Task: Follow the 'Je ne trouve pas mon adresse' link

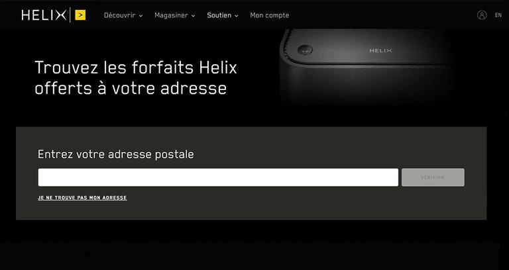Action: coord(82,198)
